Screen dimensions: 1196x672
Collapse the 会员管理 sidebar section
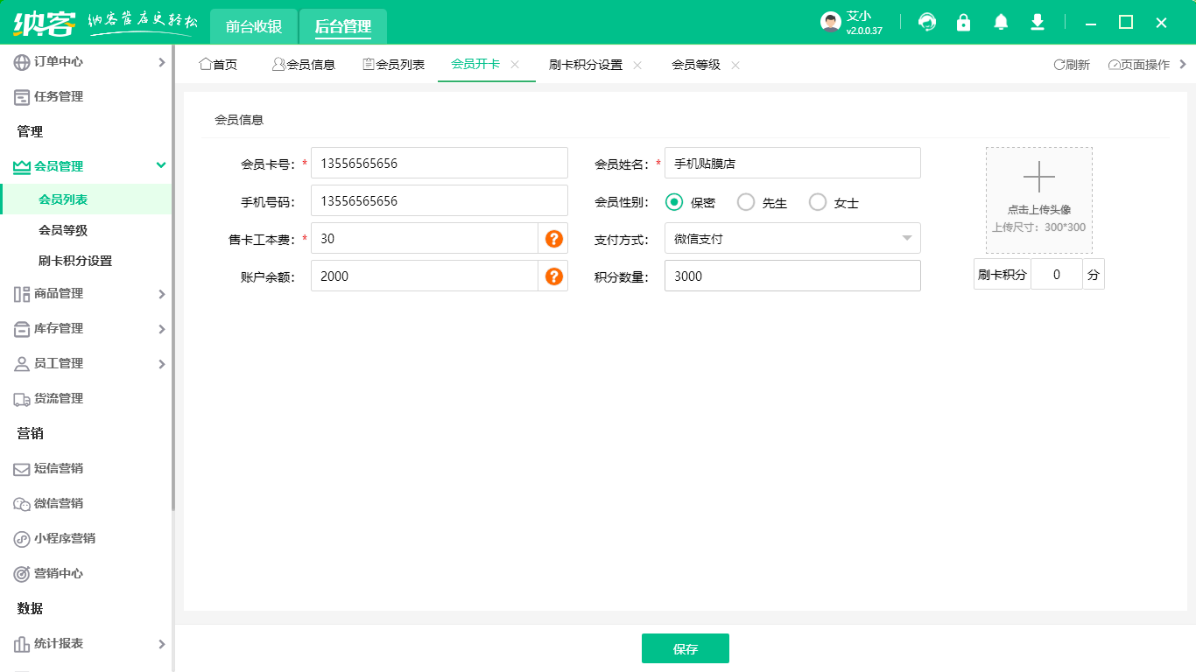coord(160,165)
